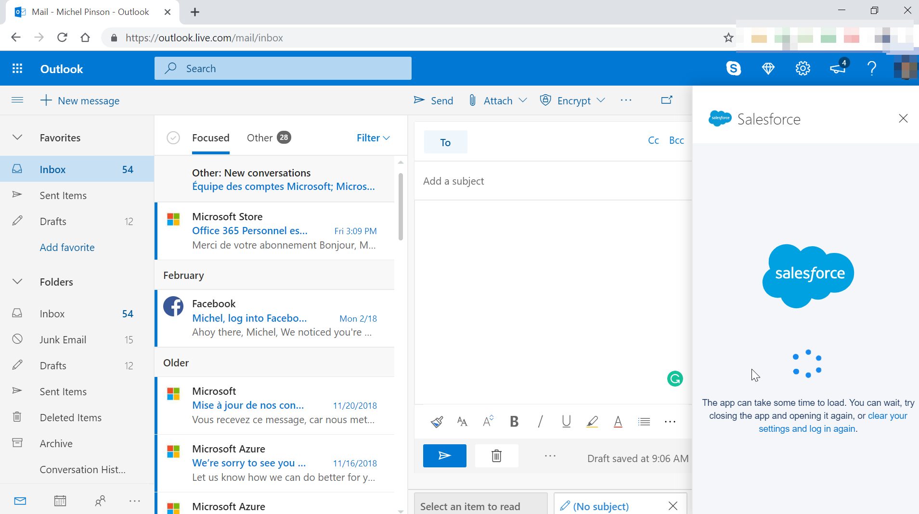Viewport: 919px width, 514px height.
Task: Change font size in the editor
Action: point(462,422)
